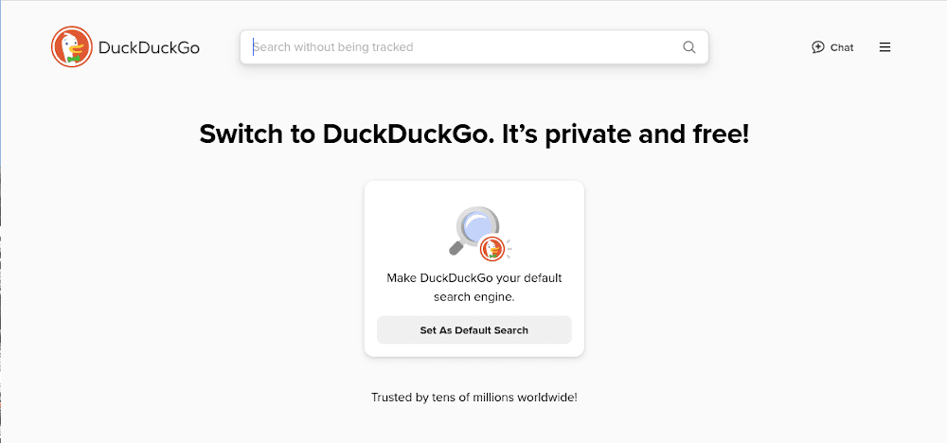This screenshot has height=443, width=947.
Task: Click the gray handle of the magnifying glass
Action: [456, 249]
